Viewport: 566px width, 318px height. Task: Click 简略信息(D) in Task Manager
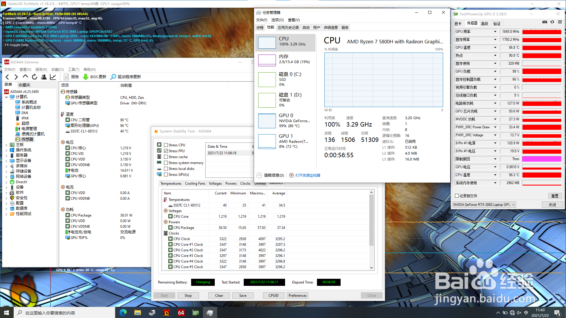271,176
